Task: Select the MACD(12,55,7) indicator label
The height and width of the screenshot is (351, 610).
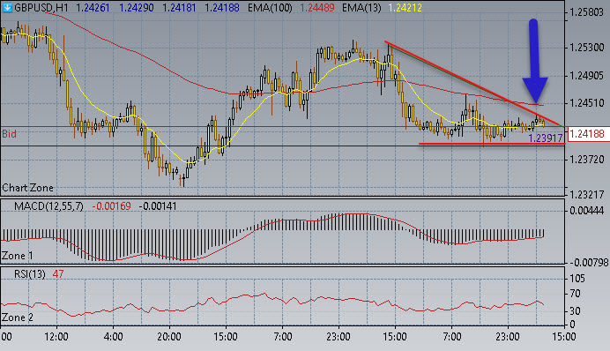Action: [48, 205]
